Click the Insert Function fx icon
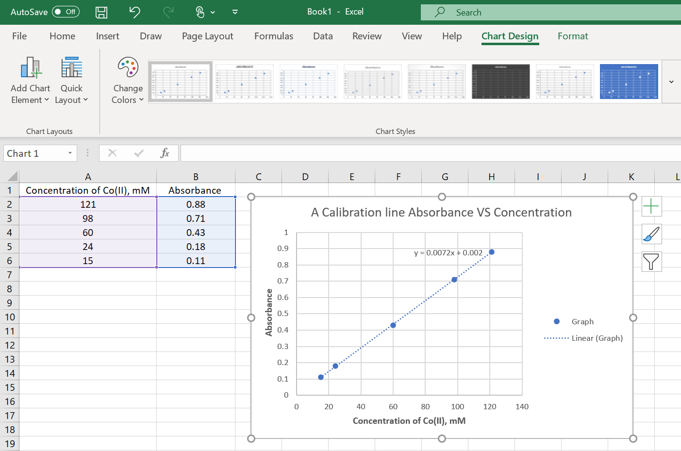This screenshot has height=451, width=681. click(165, 153)
